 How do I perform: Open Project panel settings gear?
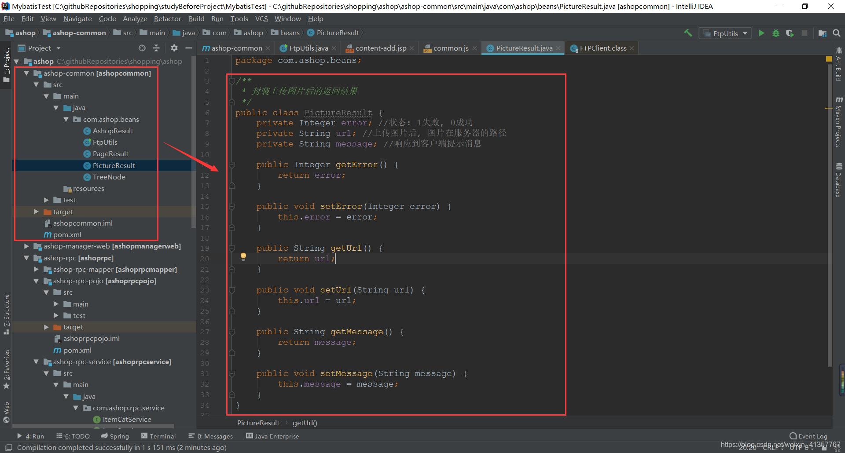tap(174, 48)
